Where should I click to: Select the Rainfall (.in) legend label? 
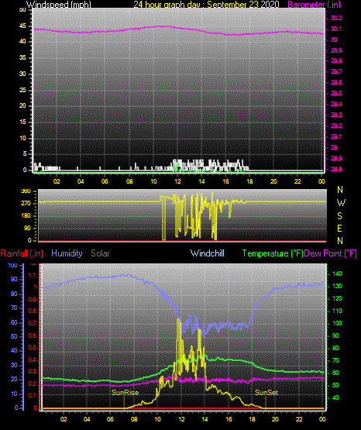coord(22,253)
